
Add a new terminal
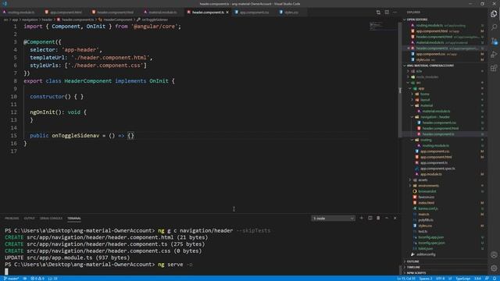coord(361,219)
